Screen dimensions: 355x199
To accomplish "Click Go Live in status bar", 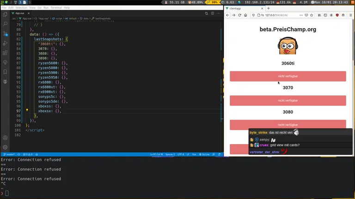I will (x=204, y=155).
